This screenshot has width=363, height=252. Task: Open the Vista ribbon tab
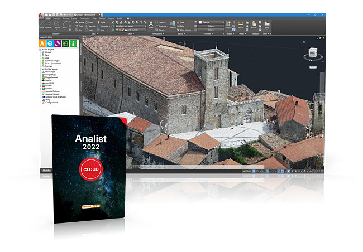(94, 18)
